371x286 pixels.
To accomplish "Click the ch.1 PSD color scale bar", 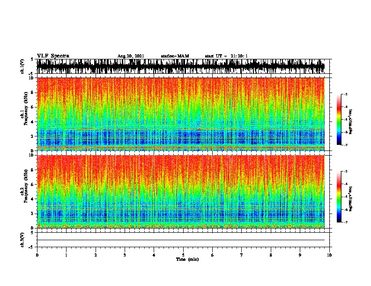I will pos(339,120).
